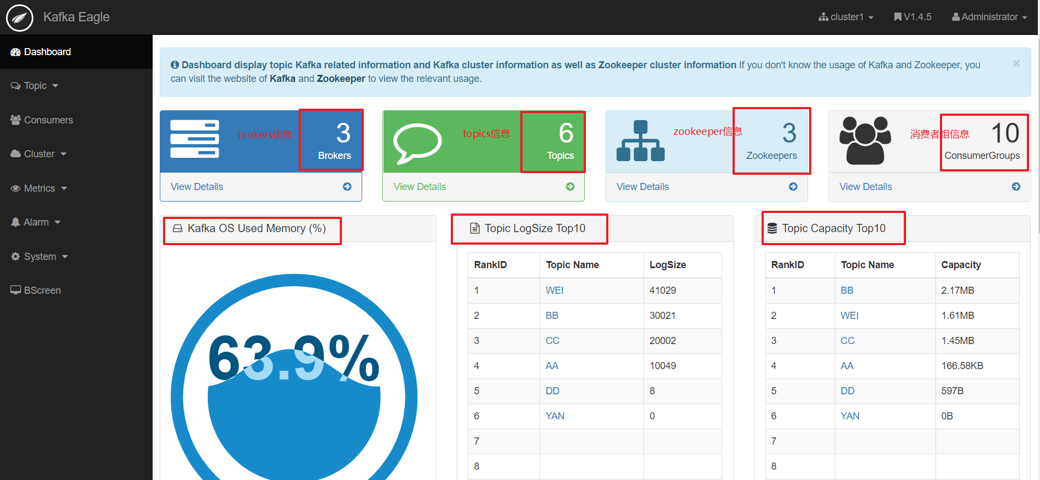The height and width of the screenshot is (480, 1040).
Task: Click the document icon beside Topic LogSize Top10
Action: (475, 228)
